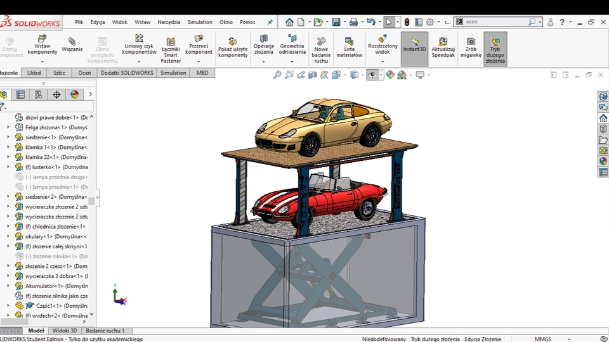Open the user login icon

pos(551,22)
